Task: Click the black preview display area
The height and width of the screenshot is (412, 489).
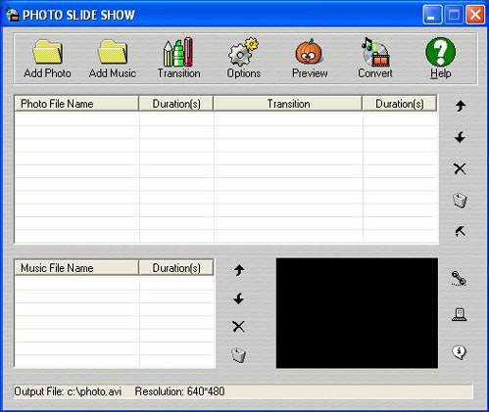Action: 357,313
